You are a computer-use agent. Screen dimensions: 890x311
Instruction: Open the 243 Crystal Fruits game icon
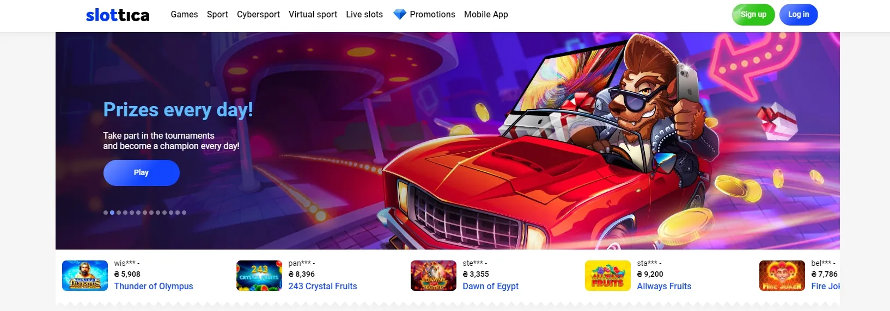click(x=259, y=276)
